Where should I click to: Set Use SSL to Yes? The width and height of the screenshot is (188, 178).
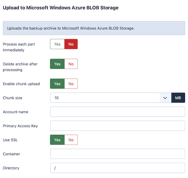(57, 140)
